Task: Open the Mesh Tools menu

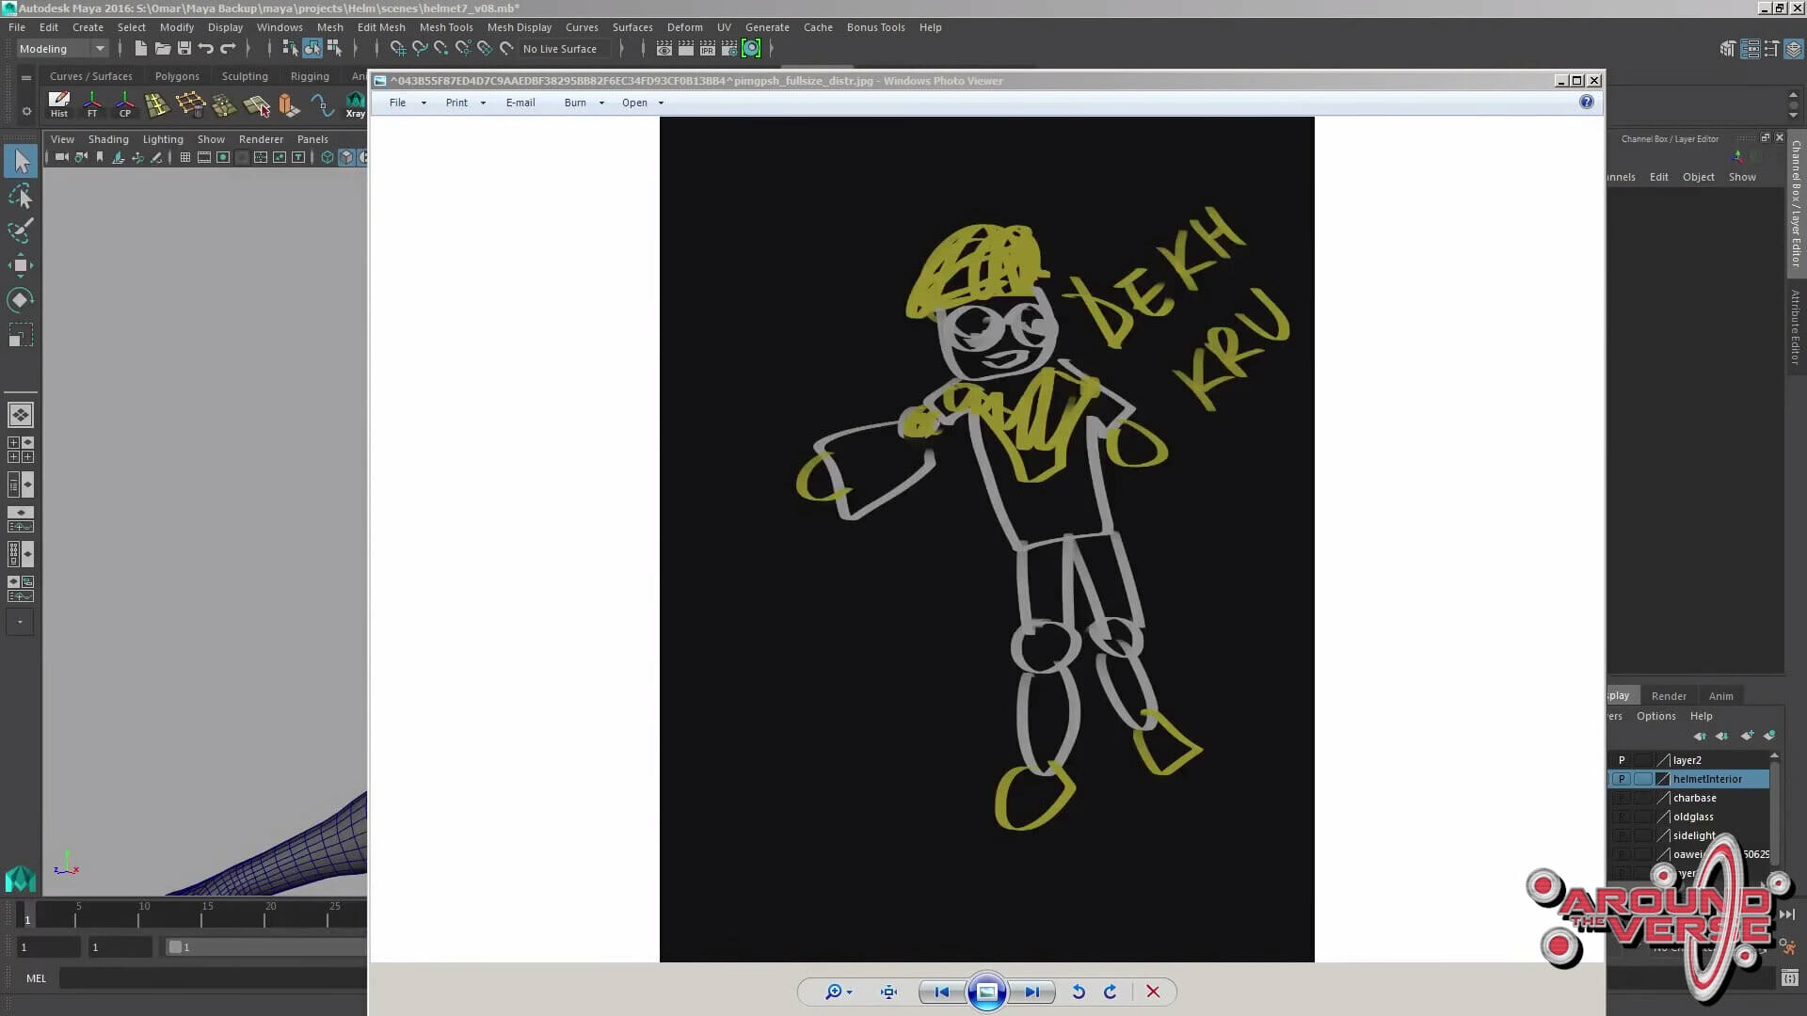Action: [446, 27]
